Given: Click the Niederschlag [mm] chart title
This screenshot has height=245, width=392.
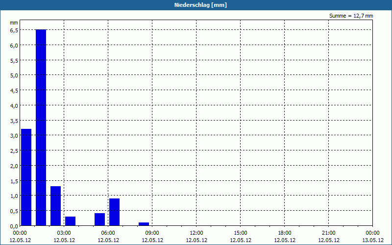Looking at the screenshot, I should 200,5.
